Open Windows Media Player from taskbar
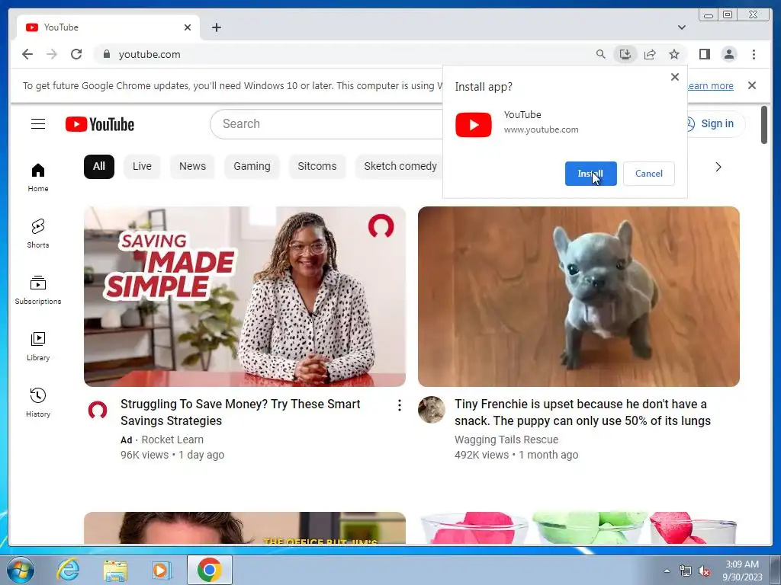This screenshot has width=781, height=585. tap(162, 570)
